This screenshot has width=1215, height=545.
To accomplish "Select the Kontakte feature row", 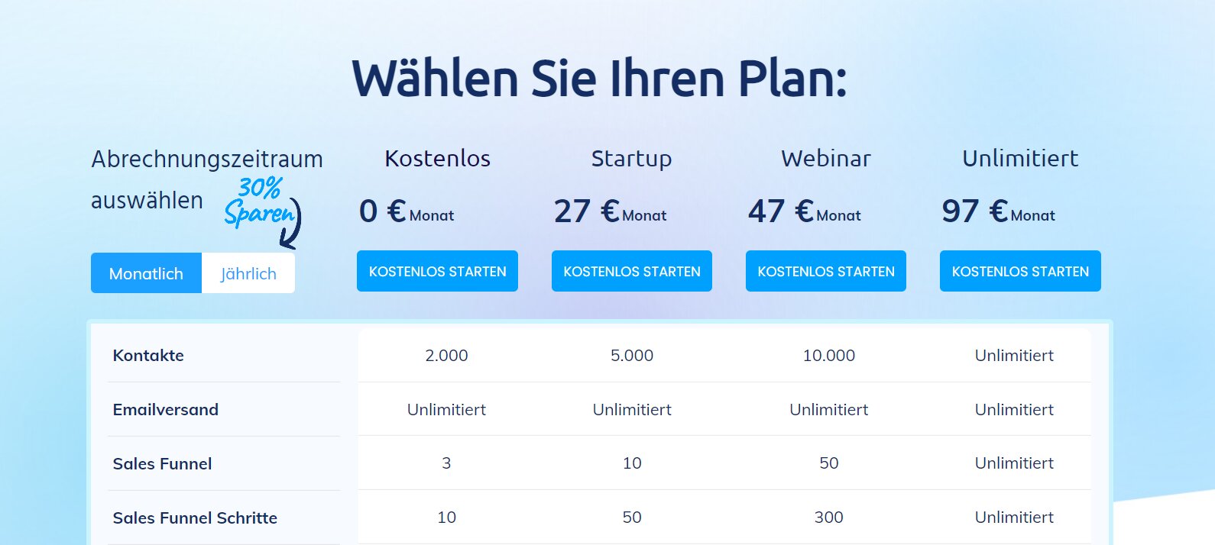I will point(148,355).
